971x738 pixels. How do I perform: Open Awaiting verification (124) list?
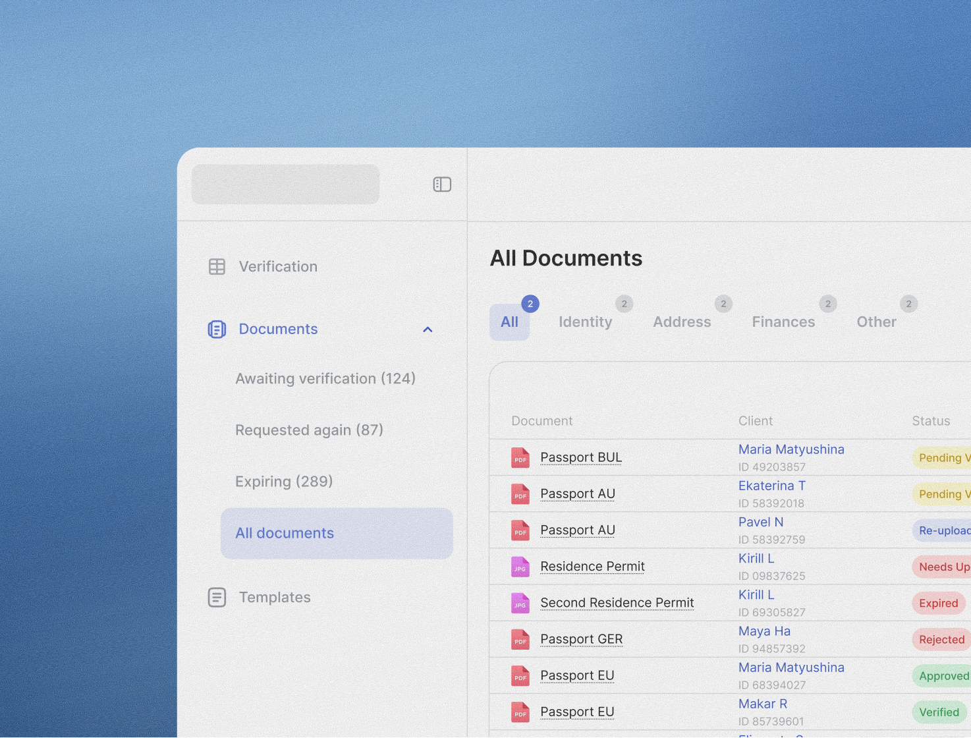[325, 379]
